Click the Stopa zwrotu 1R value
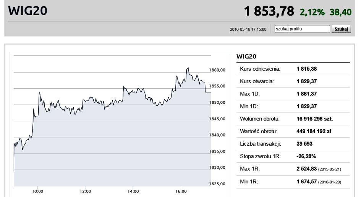361x197 pixels. tap(306, 156)
